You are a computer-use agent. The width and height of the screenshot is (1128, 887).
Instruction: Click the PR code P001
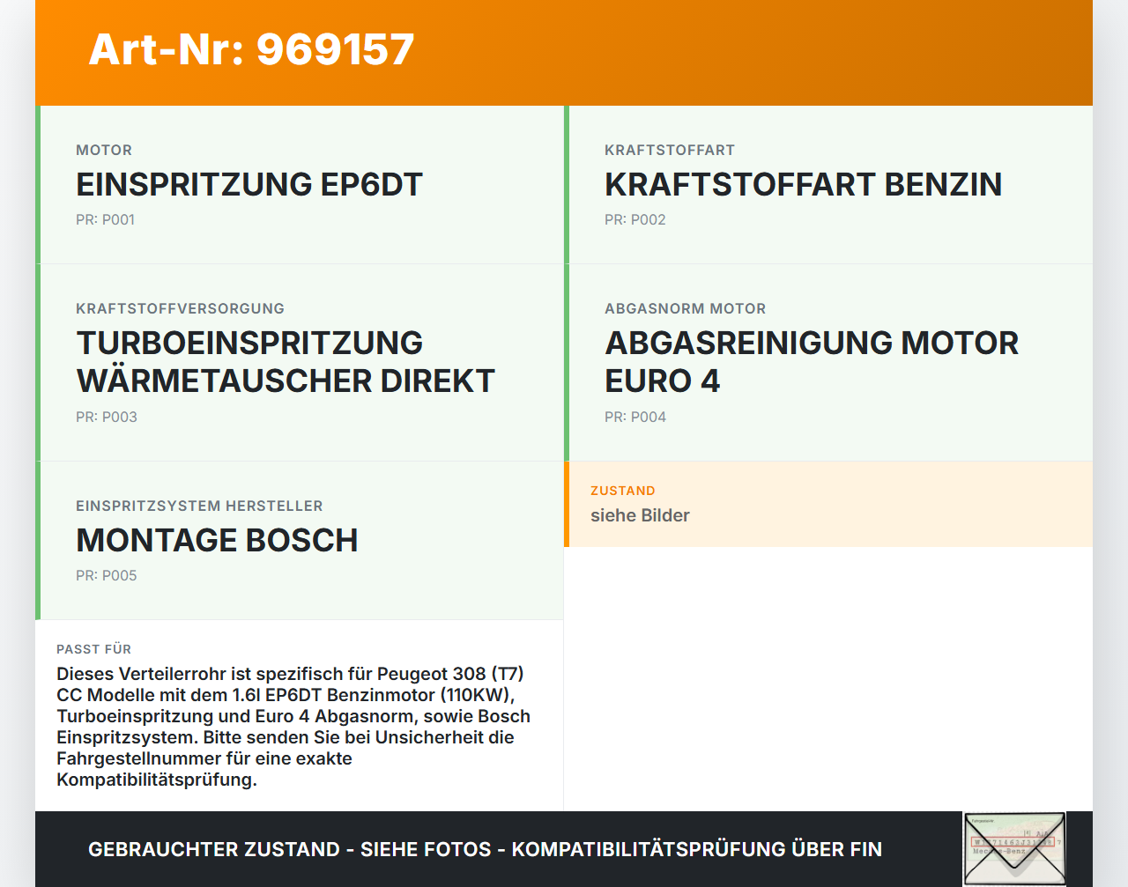click(106, 219)
